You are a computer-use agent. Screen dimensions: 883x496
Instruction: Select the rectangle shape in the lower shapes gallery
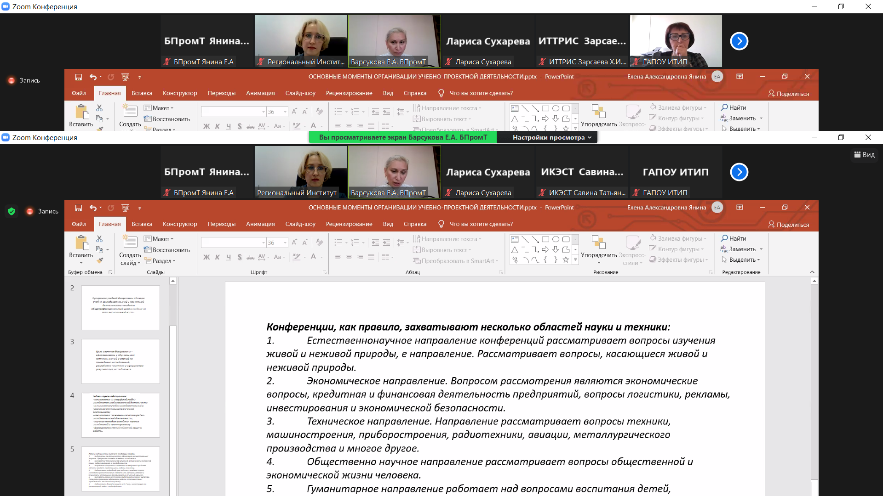(x=545, y=239)
